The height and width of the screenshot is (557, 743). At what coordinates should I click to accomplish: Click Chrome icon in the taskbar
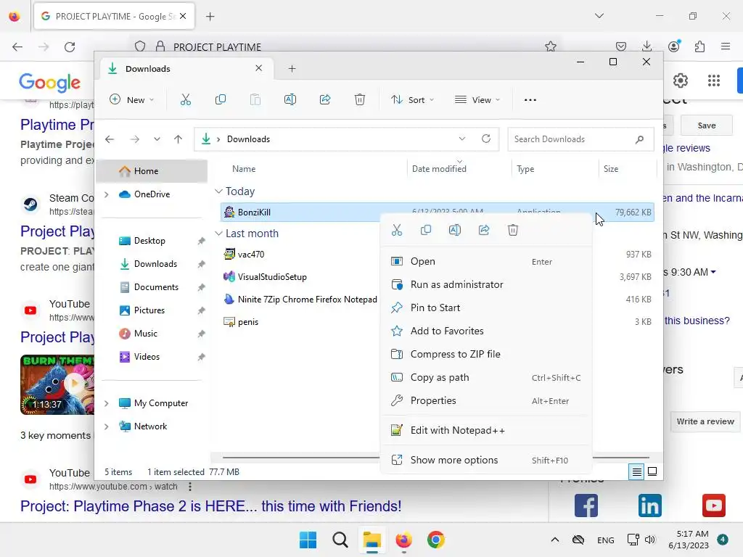tap(436, 540)
